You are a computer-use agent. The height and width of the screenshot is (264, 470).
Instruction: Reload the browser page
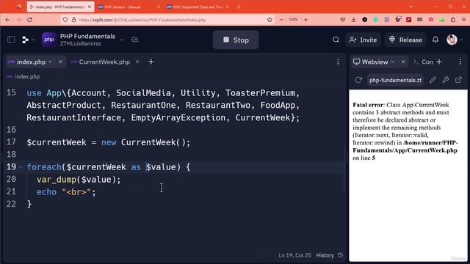(29, 20)
